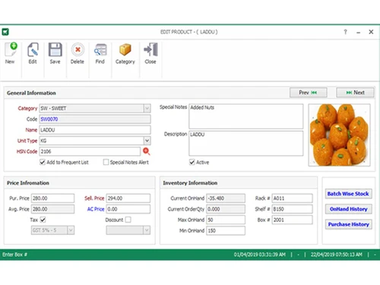Expand the Unit Type dropdown
The width and height of the screenshot is (380, 285).
click(x=147, y=141)
